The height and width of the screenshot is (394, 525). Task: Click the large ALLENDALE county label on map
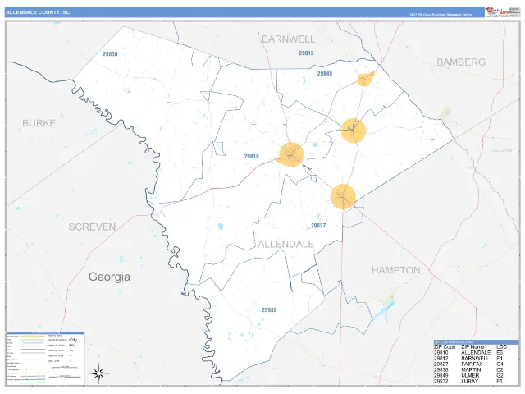(x=286, y=244)
